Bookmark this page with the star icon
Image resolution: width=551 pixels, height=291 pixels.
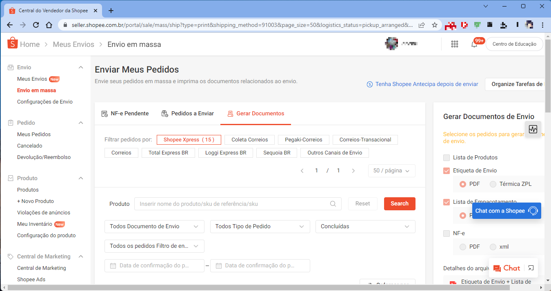point(435,25)
